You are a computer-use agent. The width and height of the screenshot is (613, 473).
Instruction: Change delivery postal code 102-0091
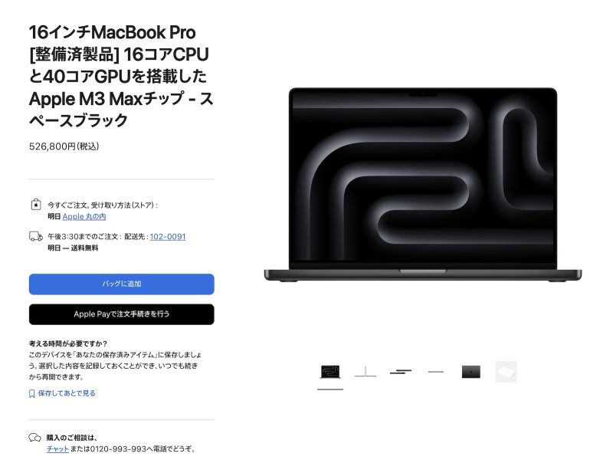point(168,236)
